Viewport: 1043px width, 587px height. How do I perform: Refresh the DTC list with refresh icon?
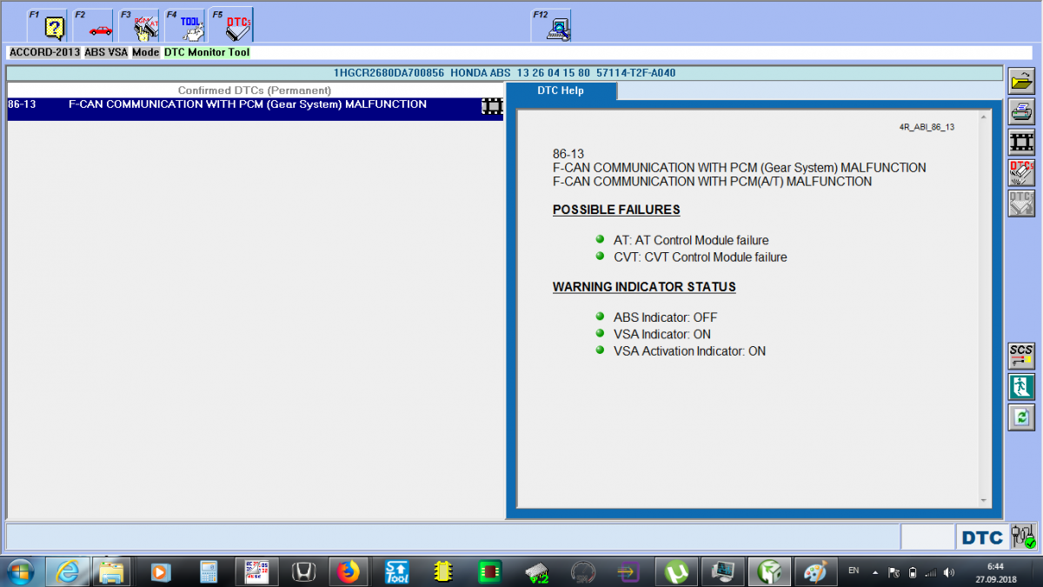(1021, 417)
